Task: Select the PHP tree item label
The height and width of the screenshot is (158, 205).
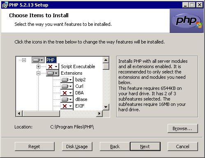Action: [51, 60]
